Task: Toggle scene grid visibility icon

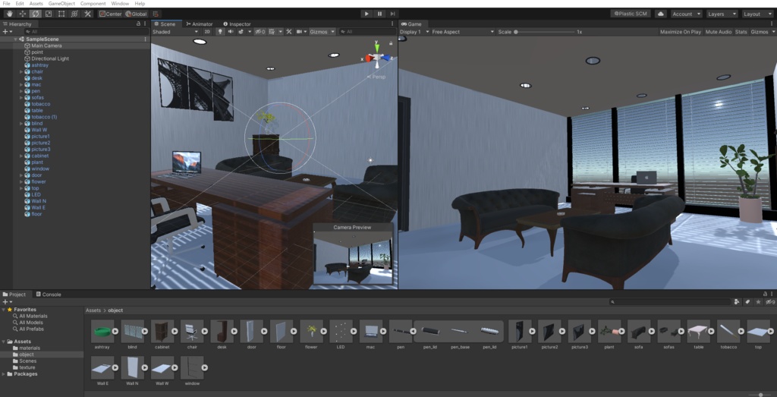Action: pyautogui.click(x=272, y=32)
